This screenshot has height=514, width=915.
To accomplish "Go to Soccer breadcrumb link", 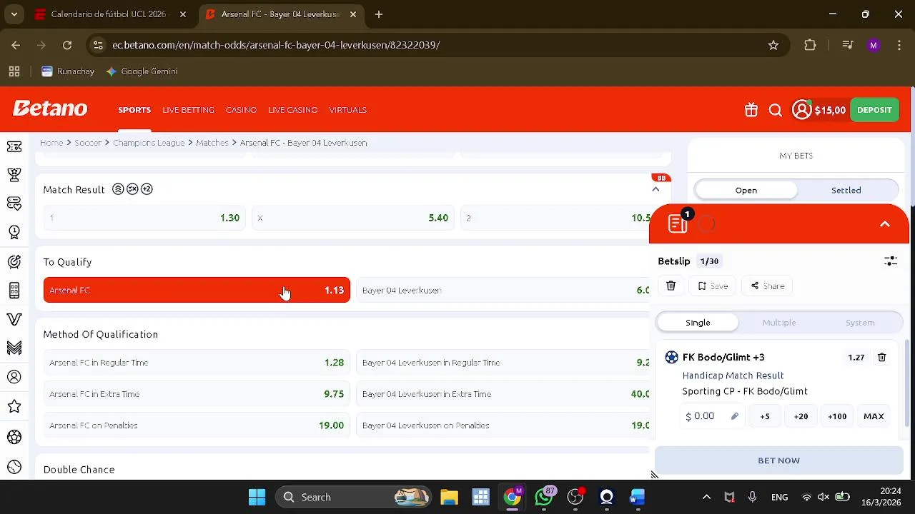I will (88, 143).
